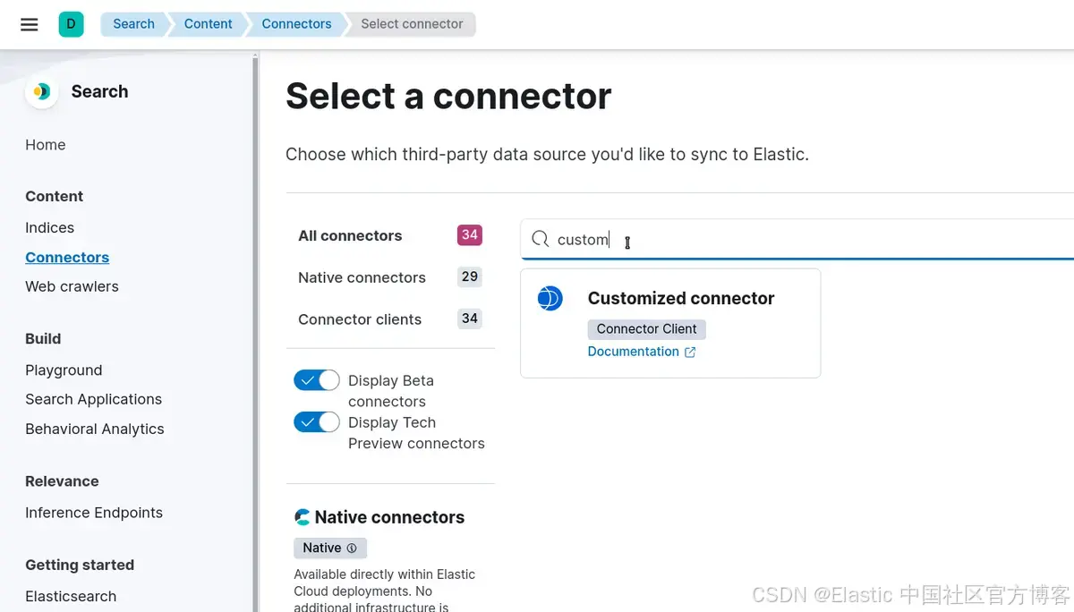Open Connectors in the sidebar
The height and width of the screenshot is (612, 1074).
(x=67, y=258)
